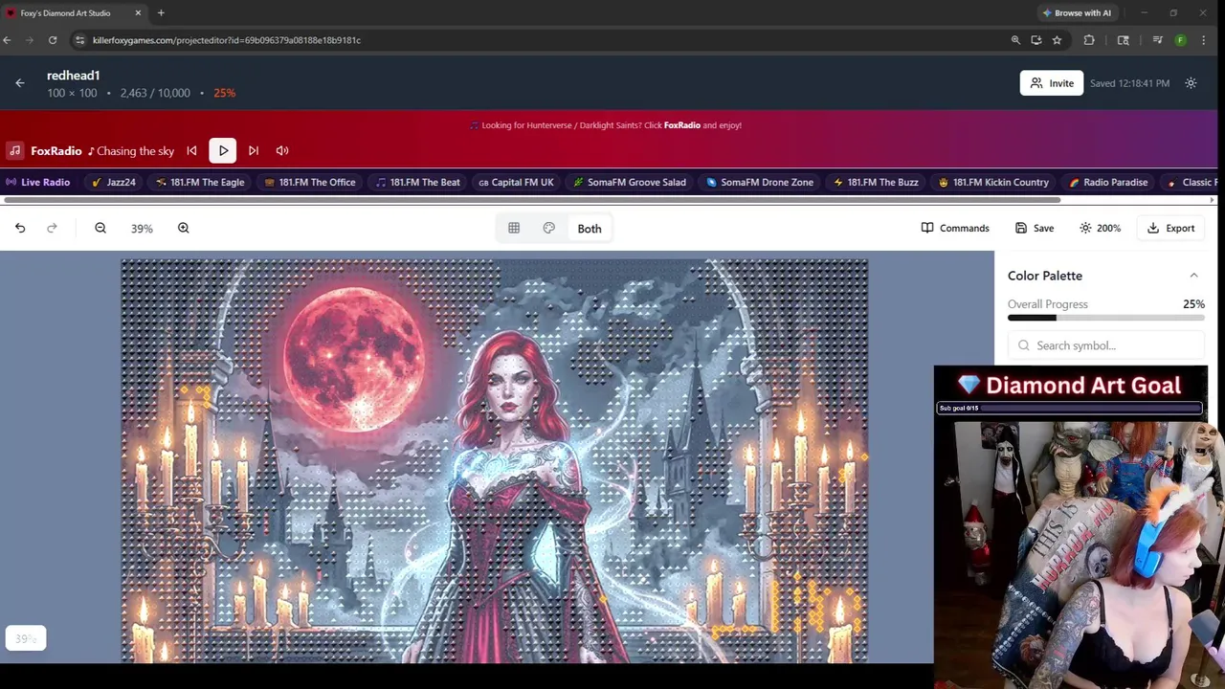Click Browse with AI button
Viewport: 1225px width, 689px height.
[x=1077, y=12]
